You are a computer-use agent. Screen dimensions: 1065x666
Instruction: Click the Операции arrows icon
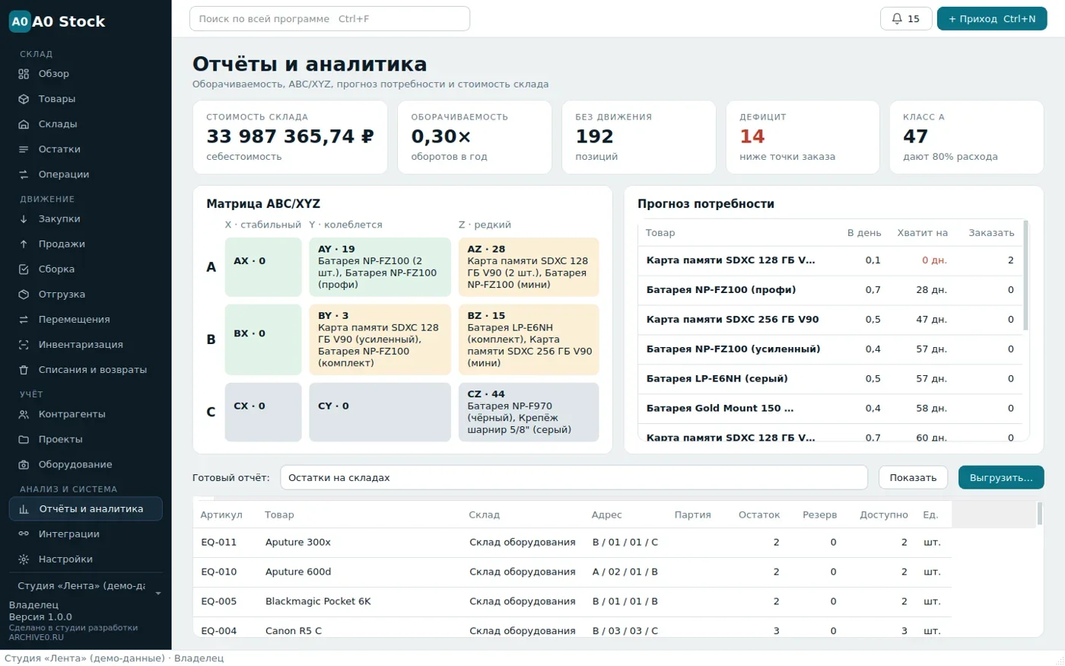[24, 174]
